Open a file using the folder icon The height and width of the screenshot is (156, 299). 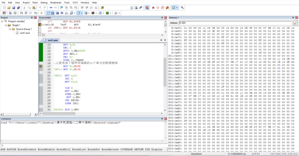[x=9, y=8]
